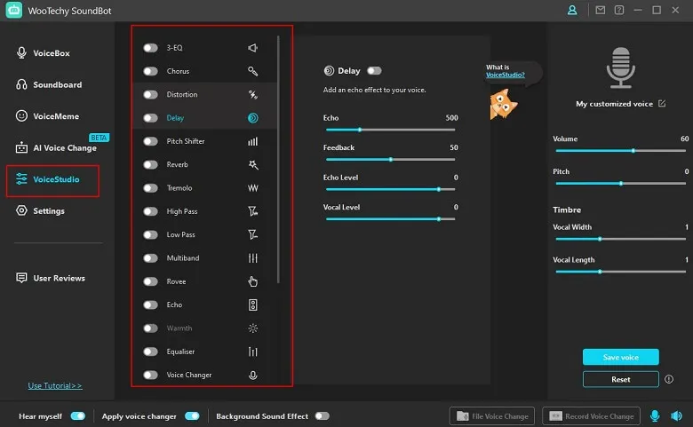Open the mail icon in title bar

(x=600, y=11)
